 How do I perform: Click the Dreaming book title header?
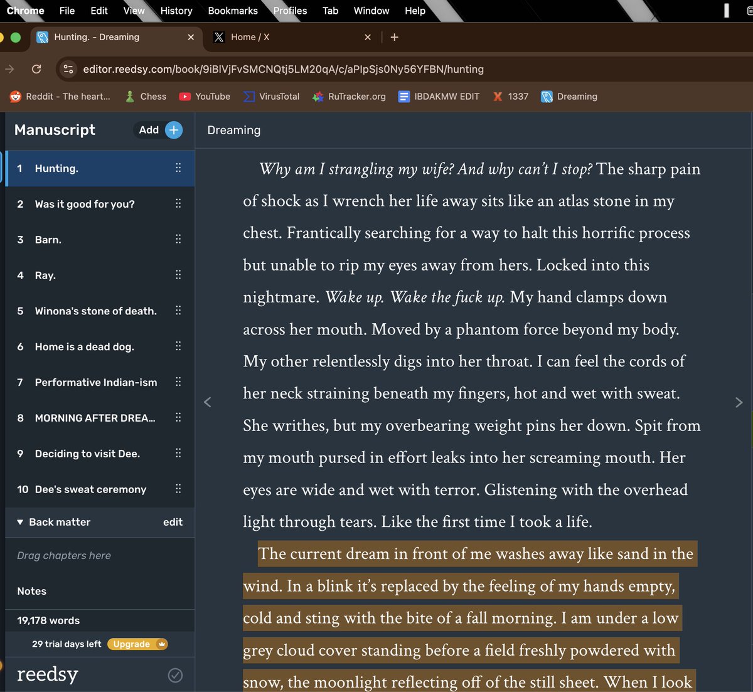point(233,130)
